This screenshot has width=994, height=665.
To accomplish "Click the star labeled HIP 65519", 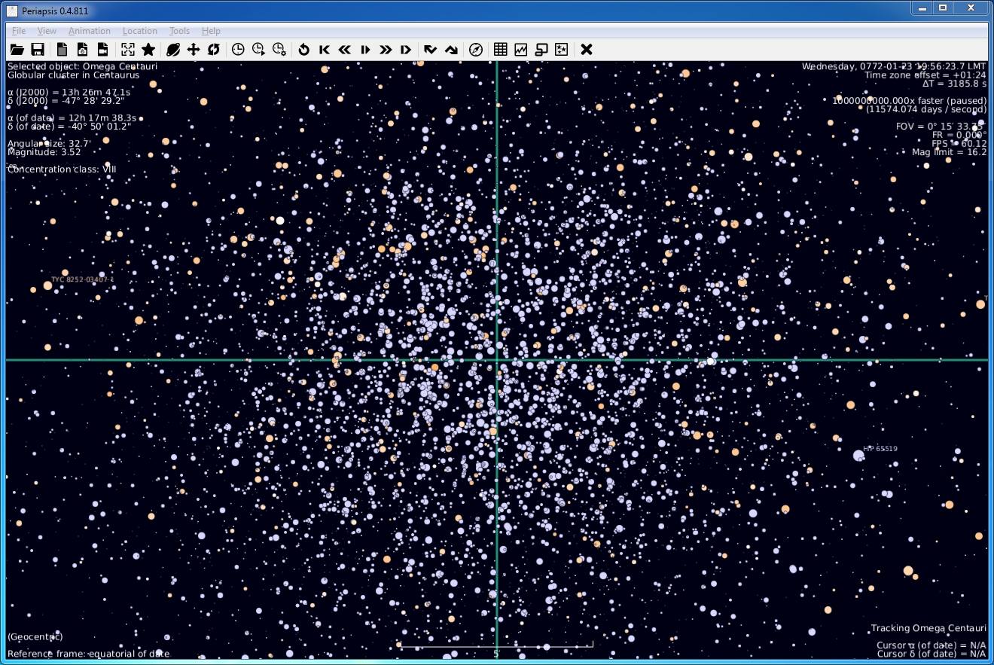I will point(858,456).
